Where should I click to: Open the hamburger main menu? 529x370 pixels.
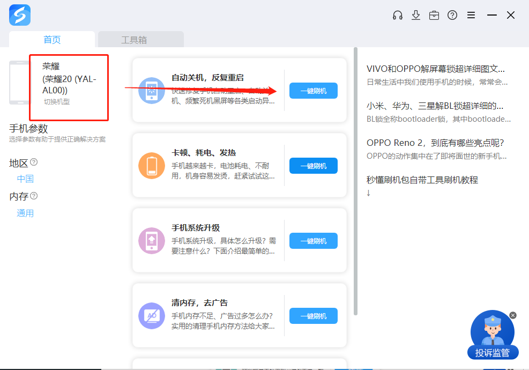point(471,15)
